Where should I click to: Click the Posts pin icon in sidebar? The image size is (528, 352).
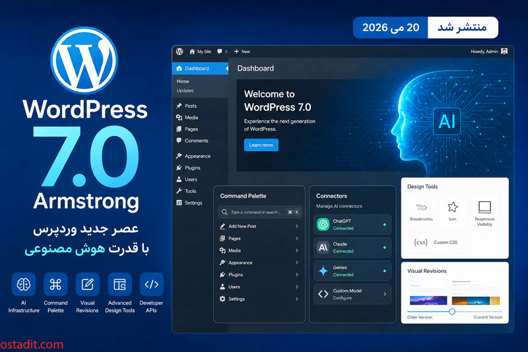click(179, 106)
